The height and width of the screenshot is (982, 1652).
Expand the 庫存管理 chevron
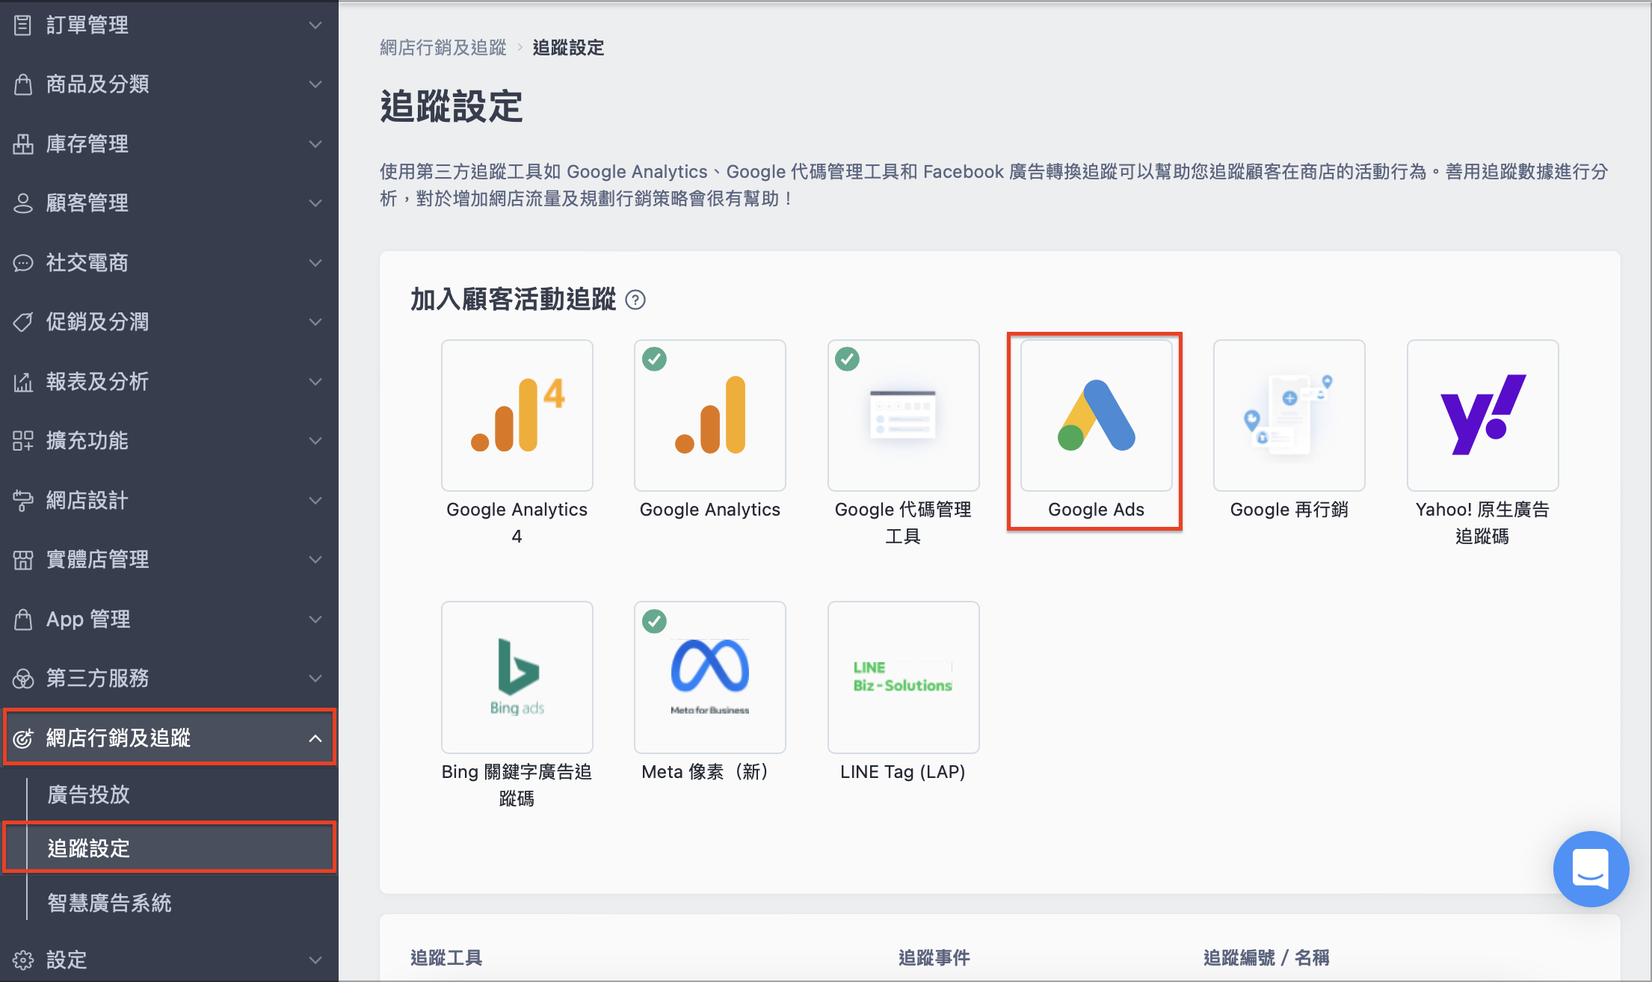coord(315,143)
